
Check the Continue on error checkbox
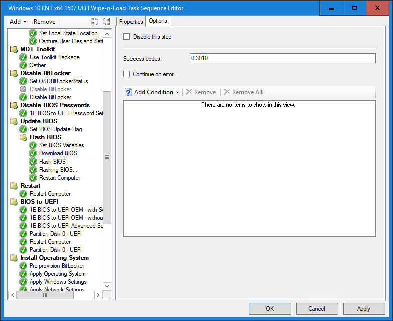(x=127, y=74)
